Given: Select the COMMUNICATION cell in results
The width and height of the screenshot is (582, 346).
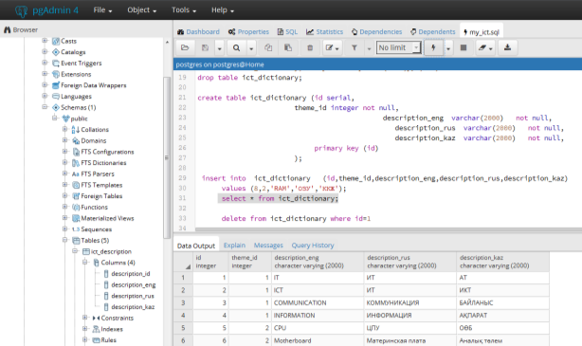Looking at the screenshot, I should 318,303.
